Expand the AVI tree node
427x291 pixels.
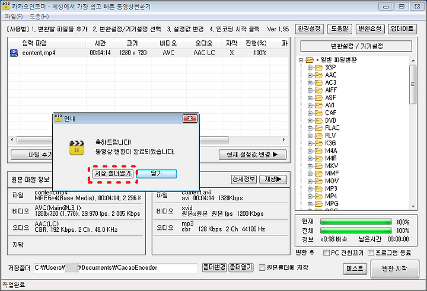(310, 105)
